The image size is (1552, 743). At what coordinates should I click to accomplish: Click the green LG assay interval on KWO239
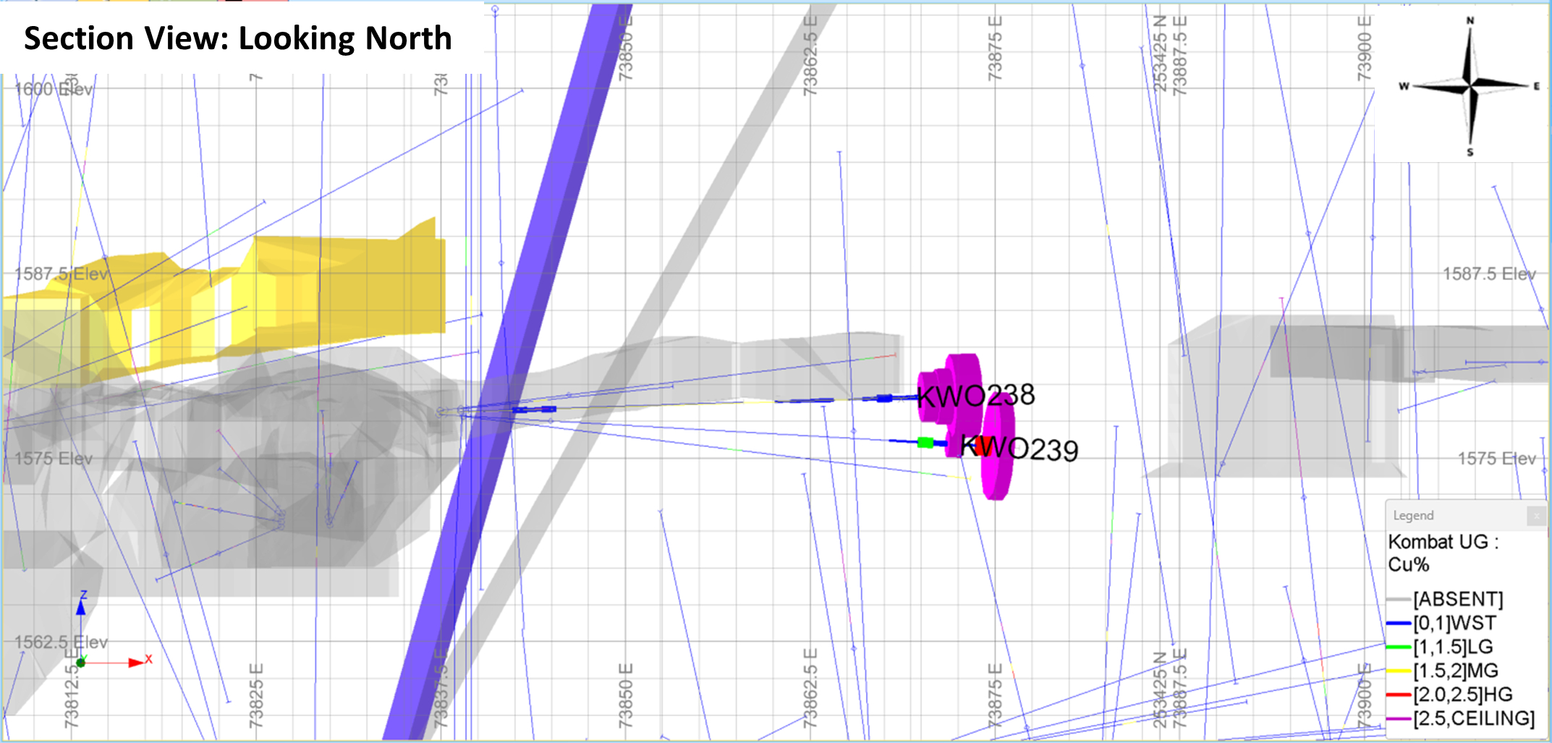(925, 442)
